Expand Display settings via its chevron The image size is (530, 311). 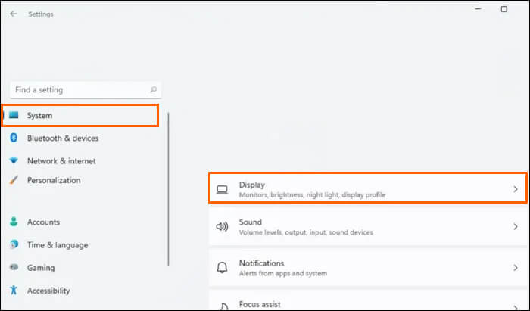pyautogui.click(x=516, y=189)
